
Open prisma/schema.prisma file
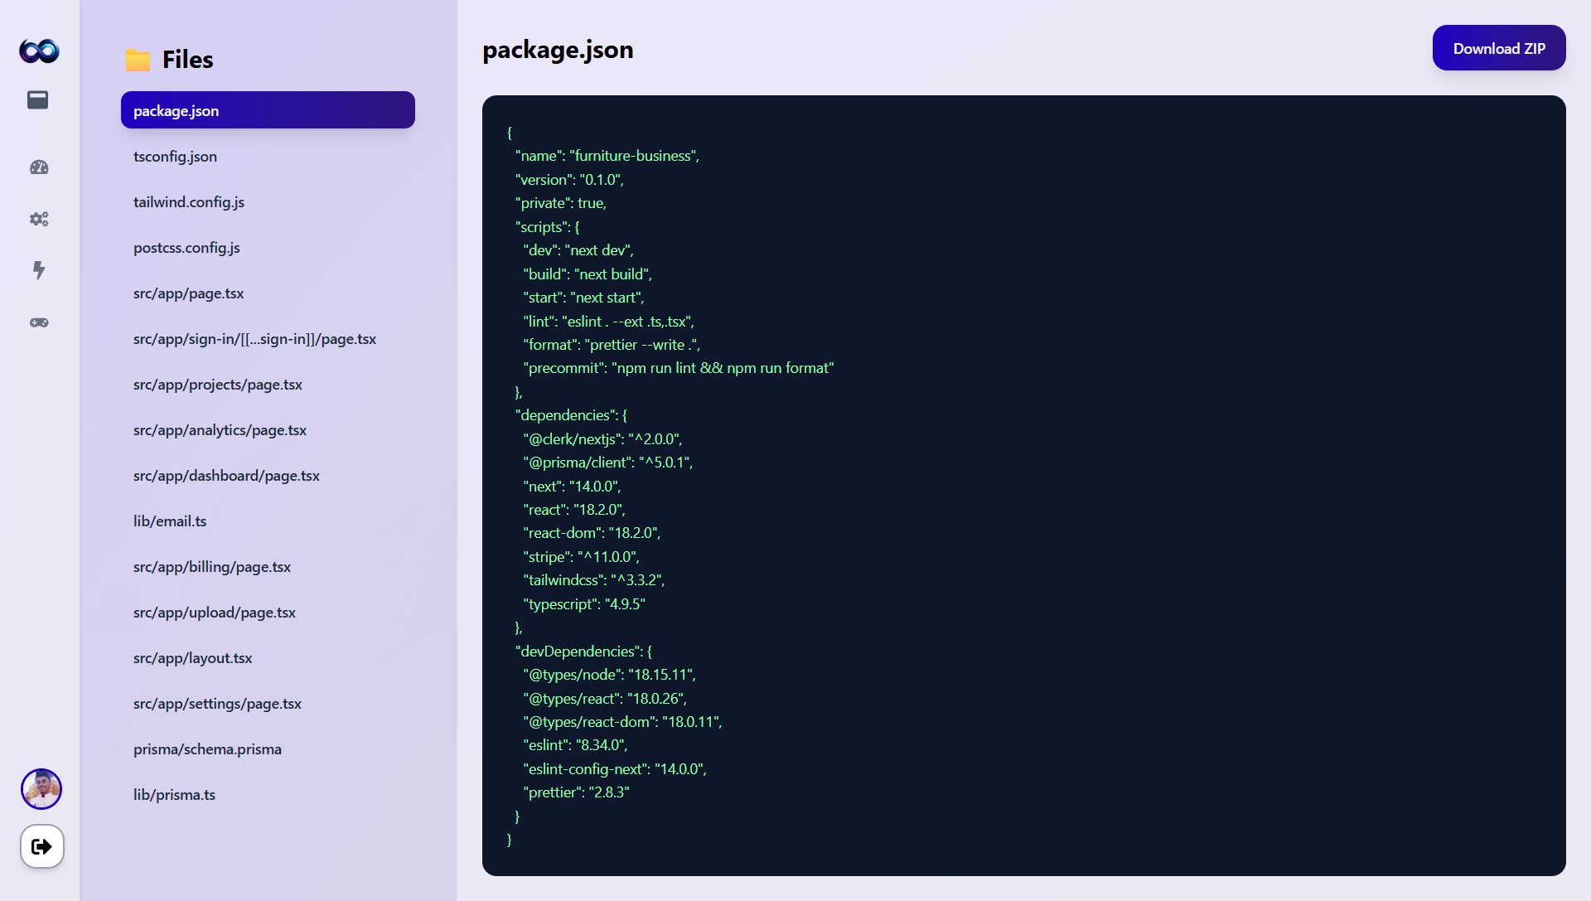click(207, 749)
